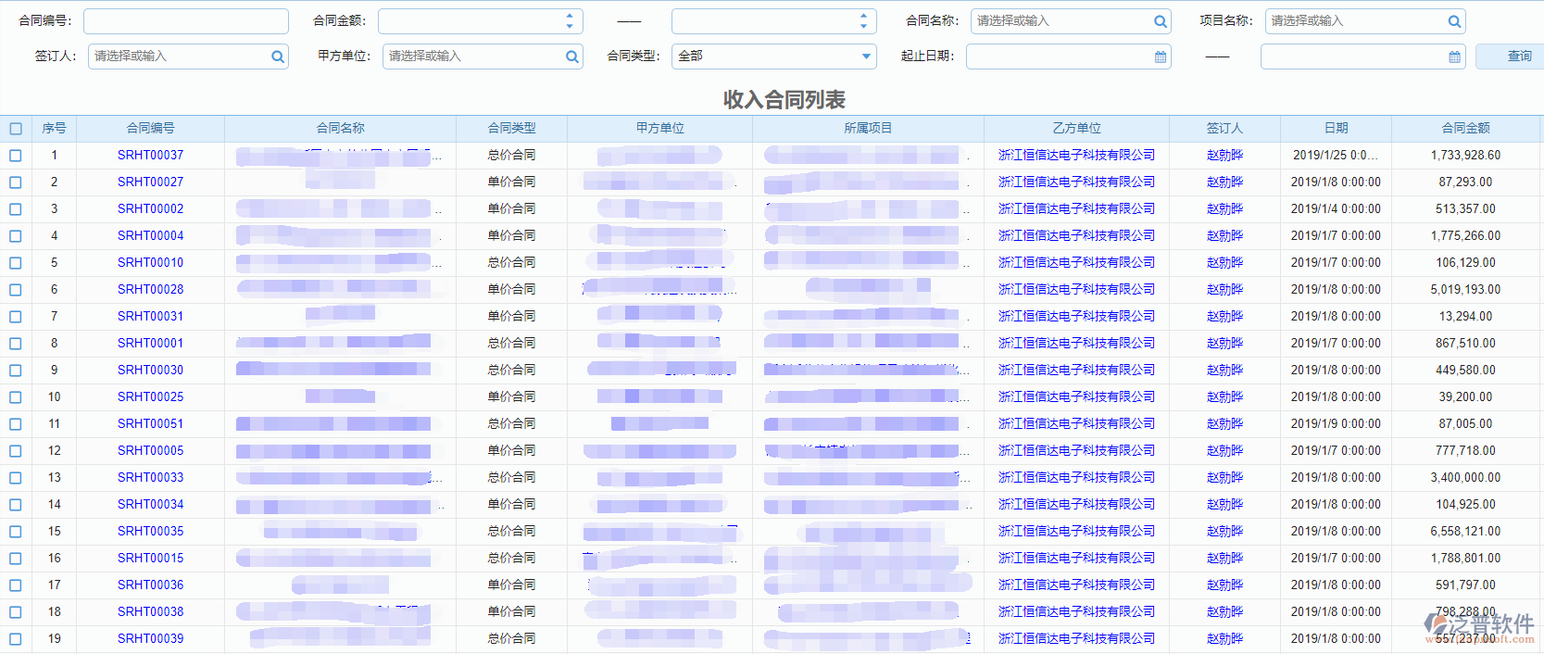1544x654 pixels.
Task: Open contract link SRHT00027
Action: coord(150,182)
